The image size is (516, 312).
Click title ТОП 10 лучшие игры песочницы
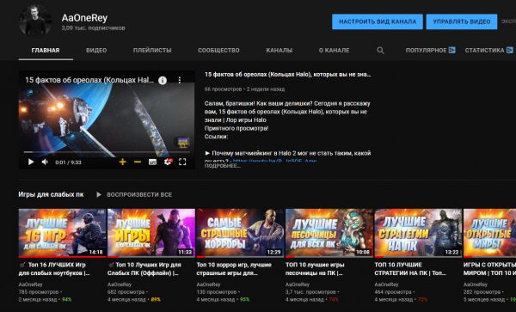(315, 269)
